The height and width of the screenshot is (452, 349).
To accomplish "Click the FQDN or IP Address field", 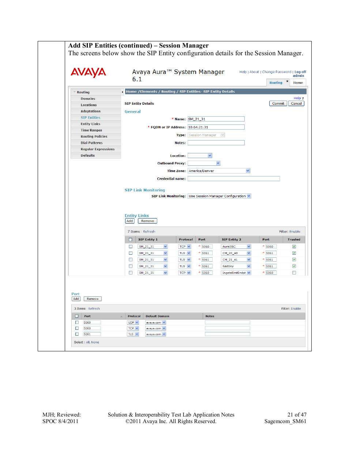I will point(216,127).
